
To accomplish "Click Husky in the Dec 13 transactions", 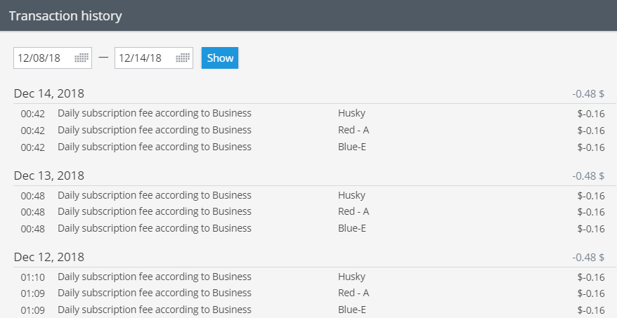I will pos(351,195).
